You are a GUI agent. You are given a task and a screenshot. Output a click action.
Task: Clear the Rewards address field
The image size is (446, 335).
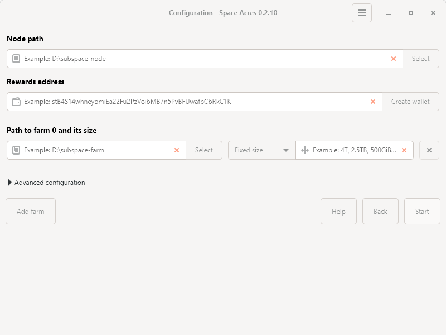[373, 102]
